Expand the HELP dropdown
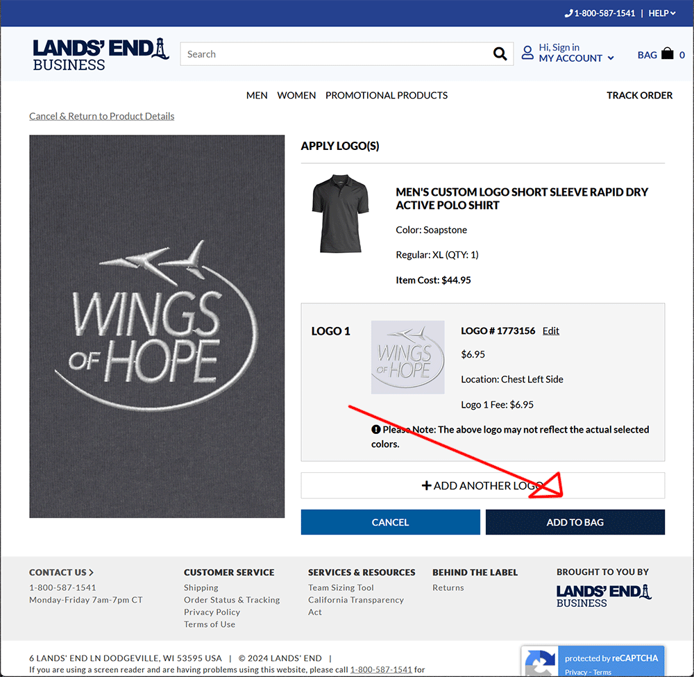Screen dimensions: 694x677 point(661,13)
